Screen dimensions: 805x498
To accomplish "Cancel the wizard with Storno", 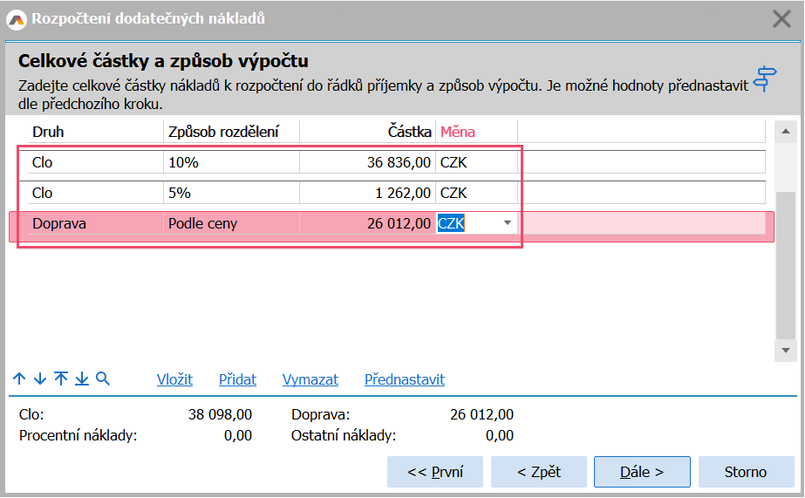I will click(x=746, y=472).
